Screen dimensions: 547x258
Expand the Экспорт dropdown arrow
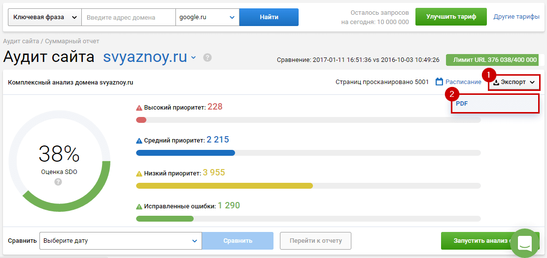click(532, 83)
